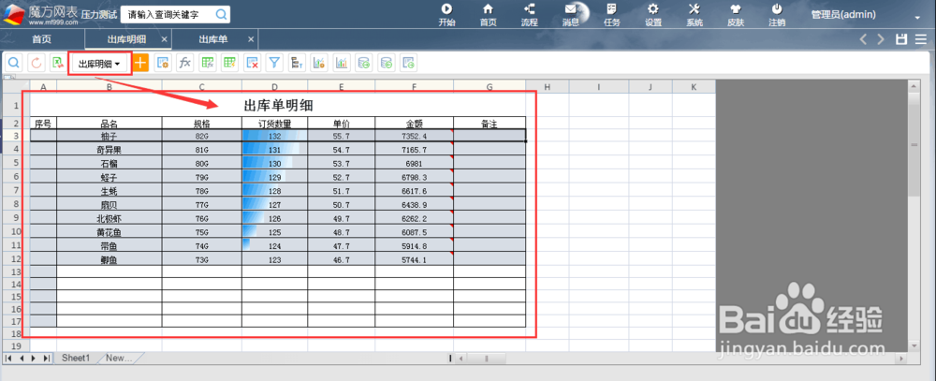Viewport: 936px width, 381px height.
Task: Click the funnel filter icon
Action: (x=274, y=63)
